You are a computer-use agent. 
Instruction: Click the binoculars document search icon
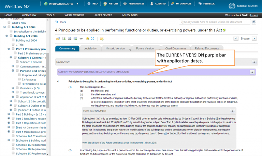[254, 22]
